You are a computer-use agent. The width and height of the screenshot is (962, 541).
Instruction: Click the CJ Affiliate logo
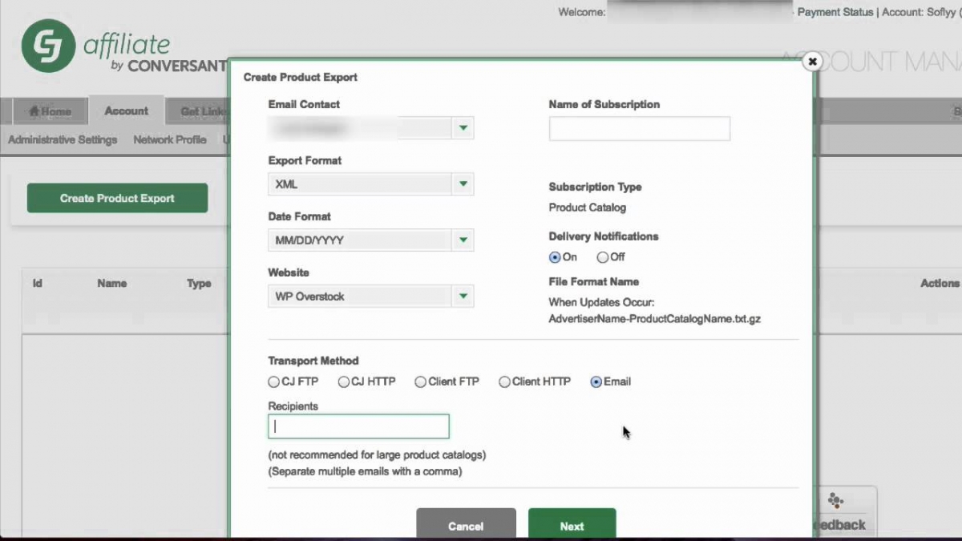click(x=48, y=46)
